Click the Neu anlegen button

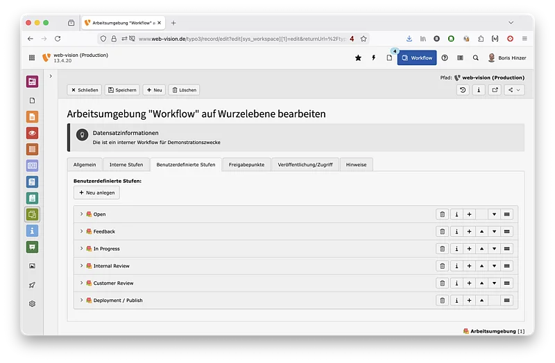[x=96, y=193]
